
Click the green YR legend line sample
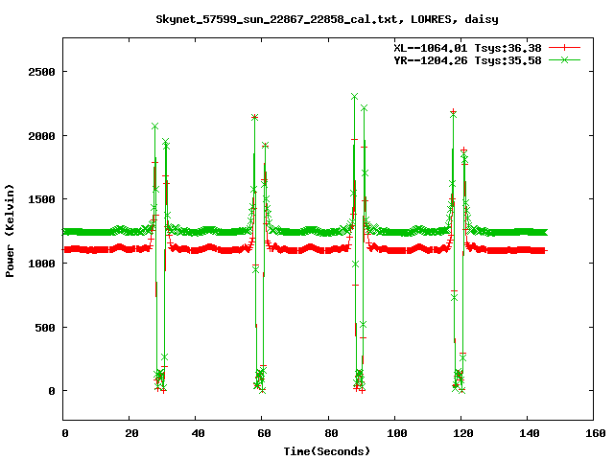tap(564, 59)
